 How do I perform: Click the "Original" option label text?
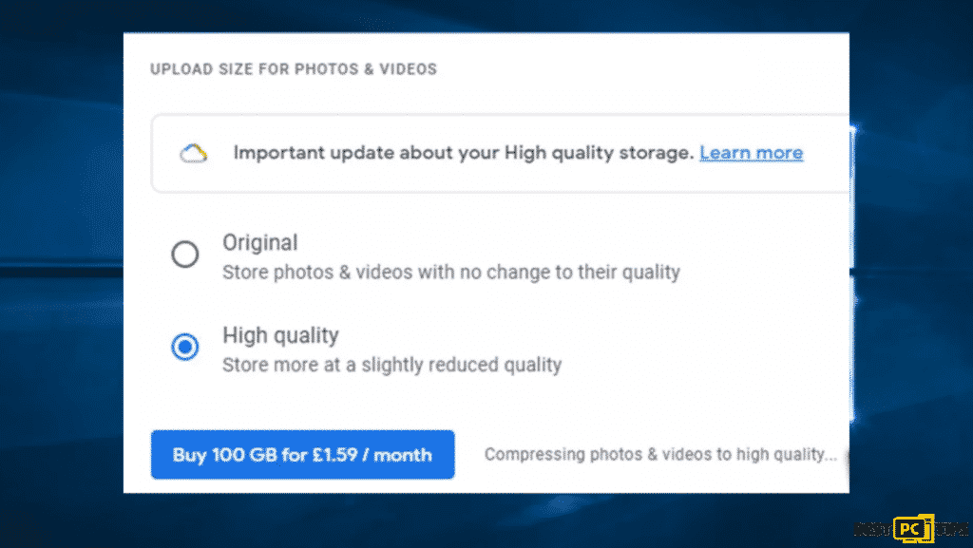point(260,242)
